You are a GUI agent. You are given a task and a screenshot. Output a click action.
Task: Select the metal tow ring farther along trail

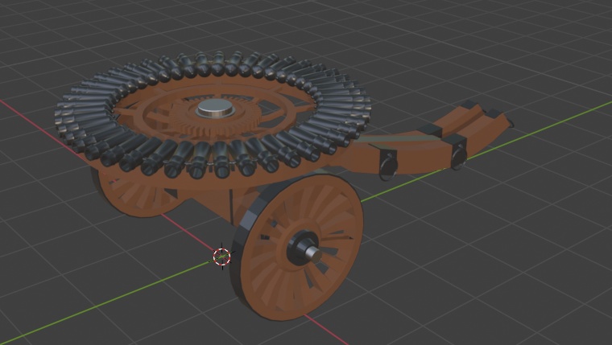(x=459, y=156)
